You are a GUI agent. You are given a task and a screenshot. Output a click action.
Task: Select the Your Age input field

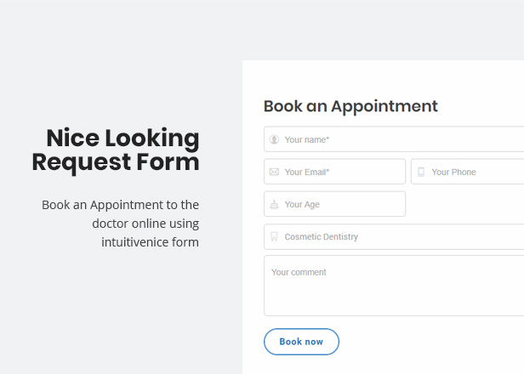point(334,204)
